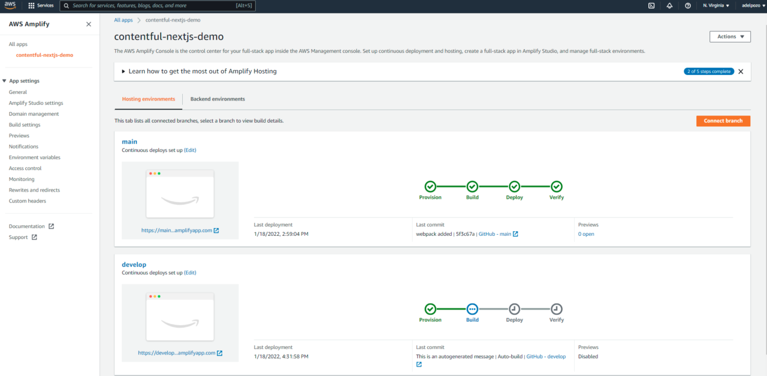Open the Actions dropdown
Screen dimensions: 767x376
pyautogui.click(x=729, y=37)
